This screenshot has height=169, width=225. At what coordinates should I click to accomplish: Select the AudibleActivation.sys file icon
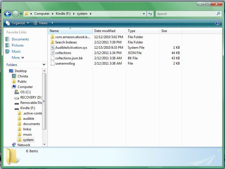tap(52, 48)
